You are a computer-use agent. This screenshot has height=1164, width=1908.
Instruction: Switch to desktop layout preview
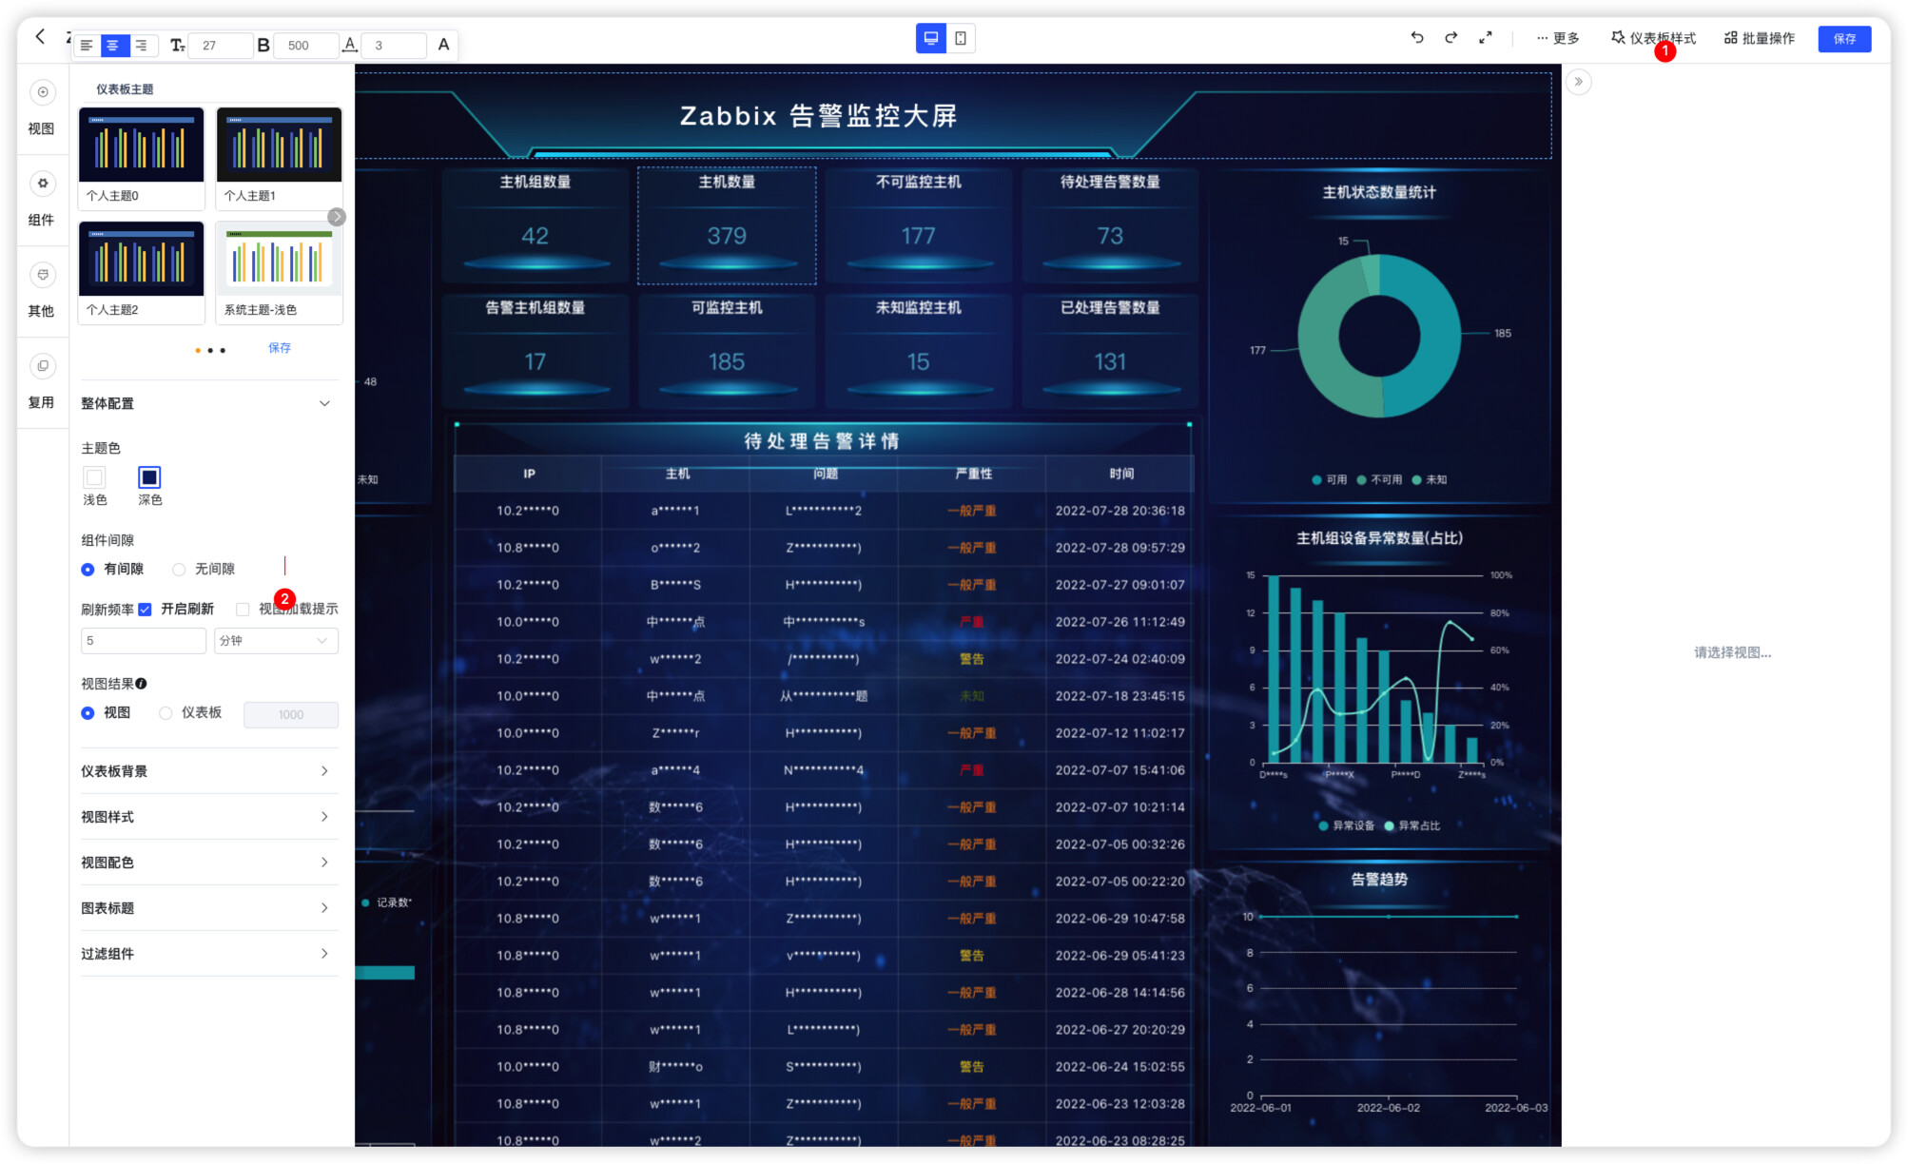tap(931, 38)
